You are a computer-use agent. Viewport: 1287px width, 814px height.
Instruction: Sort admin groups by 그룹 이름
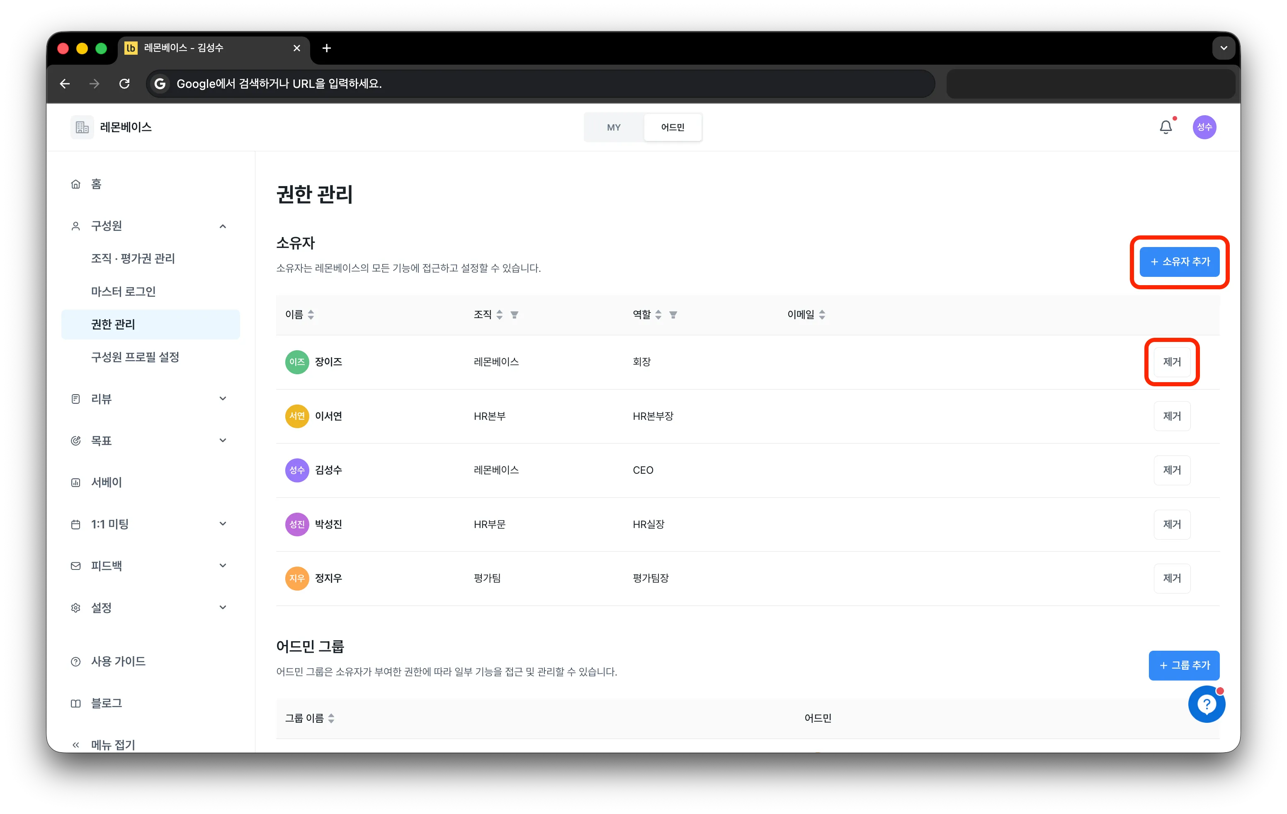331,718
